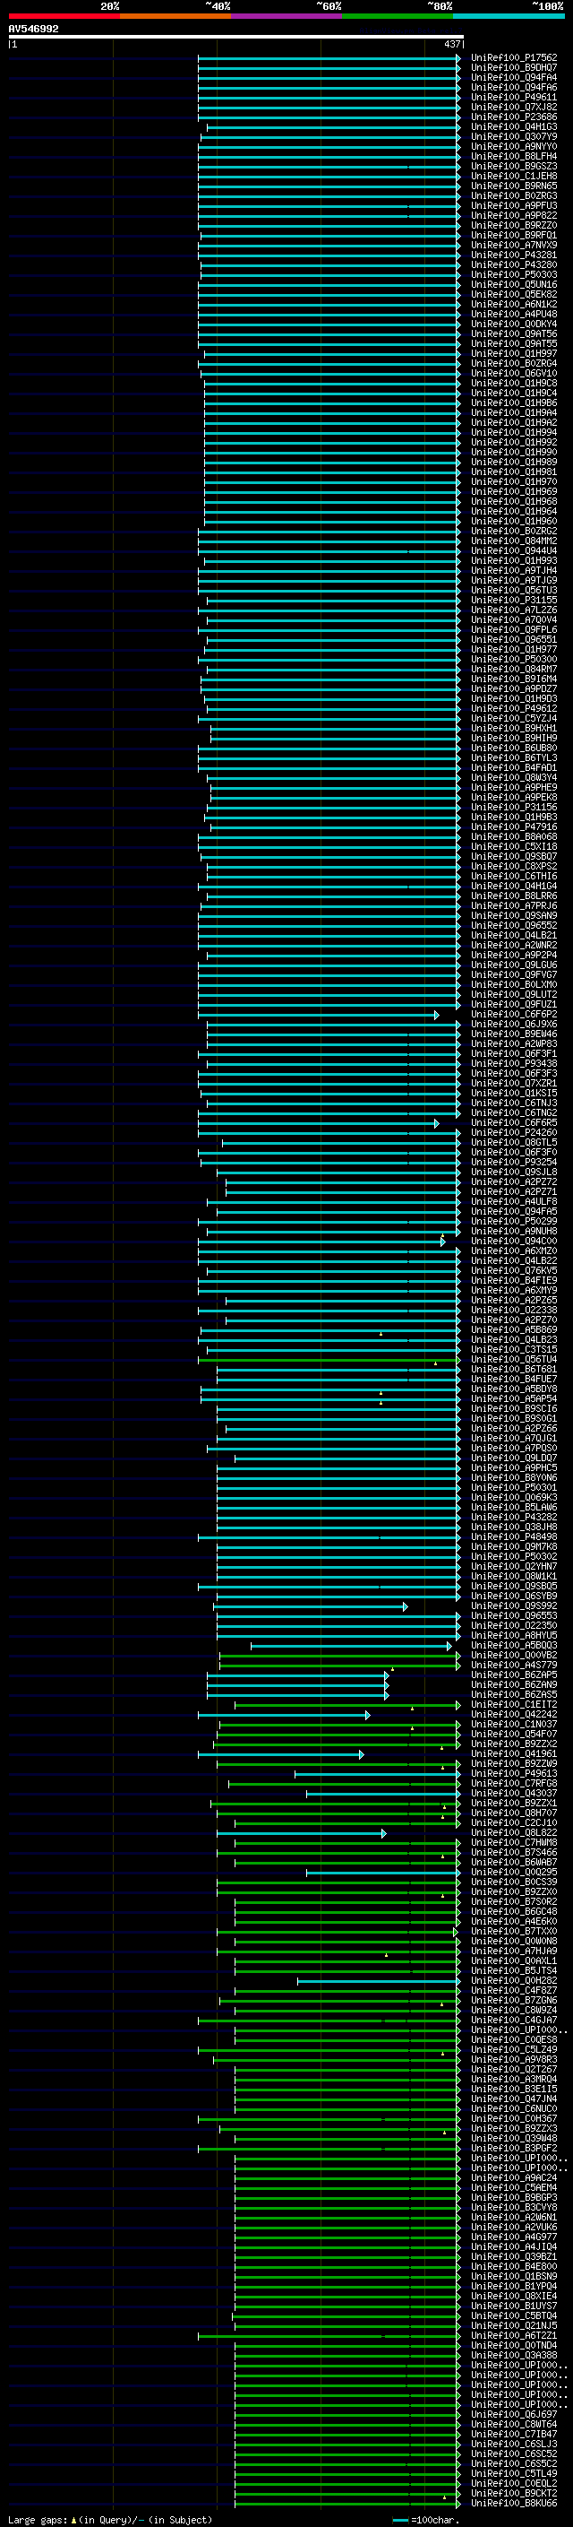This screenshot has width=573, height=2527.
Task: Select the UniRef100_P49611 label
Action: [513, 97]
